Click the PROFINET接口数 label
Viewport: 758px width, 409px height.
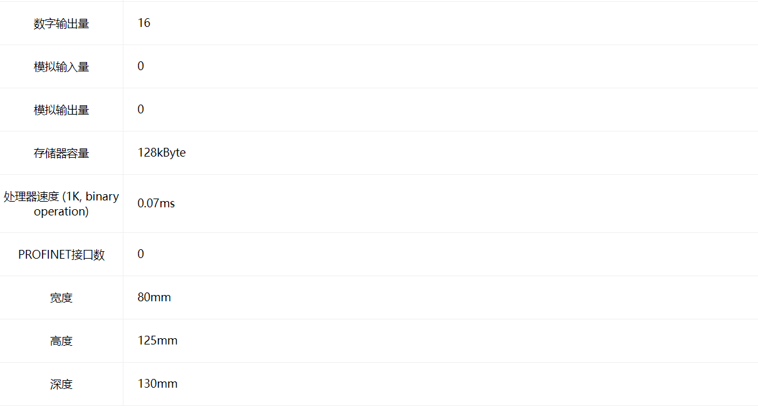pos(61,255)
